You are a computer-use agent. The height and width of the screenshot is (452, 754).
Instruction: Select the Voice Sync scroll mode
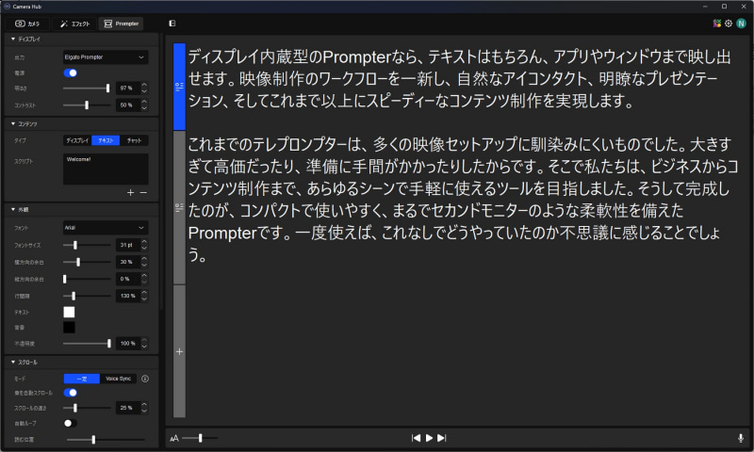(x=119, y=379)
